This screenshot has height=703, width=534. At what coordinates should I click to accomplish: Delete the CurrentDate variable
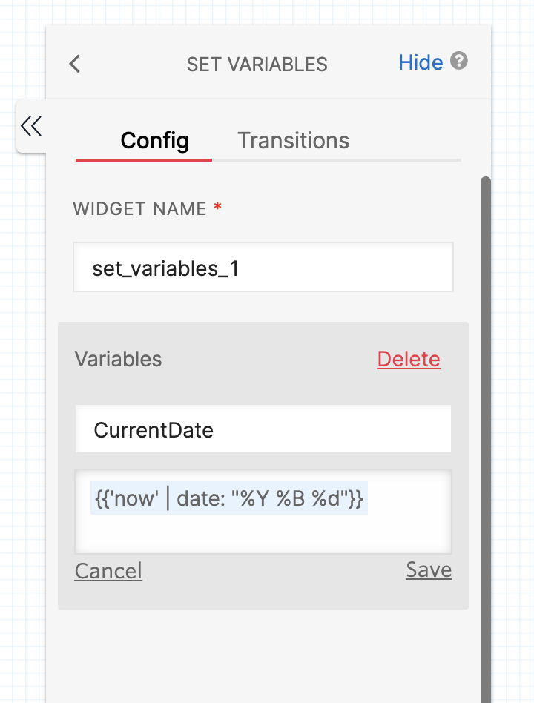point(409,359)
